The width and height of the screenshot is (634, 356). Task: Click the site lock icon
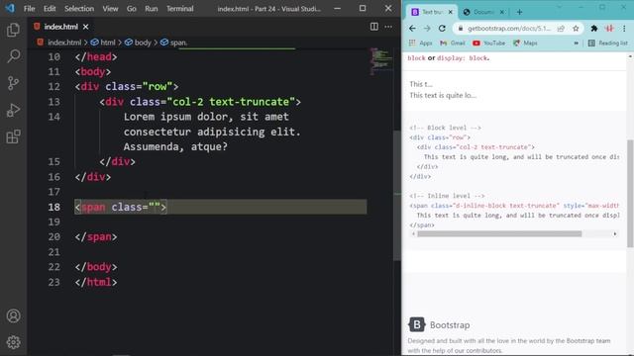tap(460, 29)
